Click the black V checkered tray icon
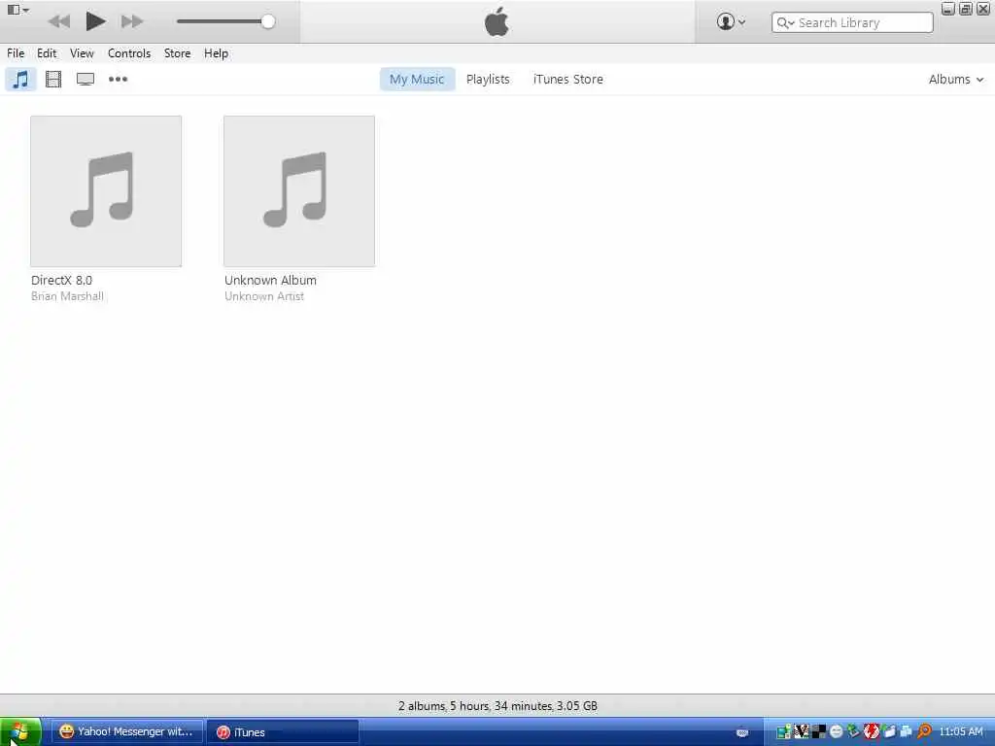 click(x=802, y=732)
